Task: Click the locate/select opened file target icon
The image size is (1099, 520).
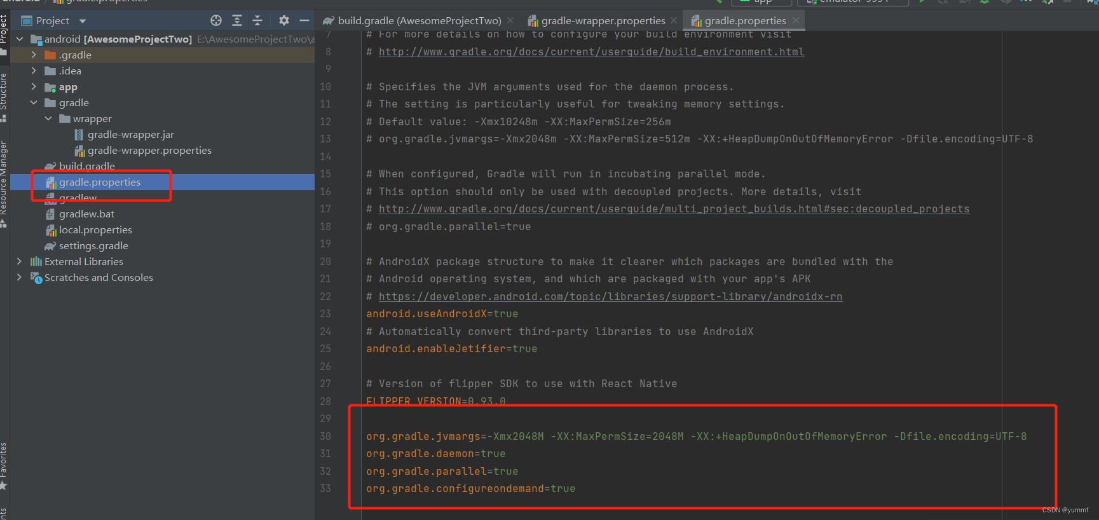Action: tap(216, 20)
